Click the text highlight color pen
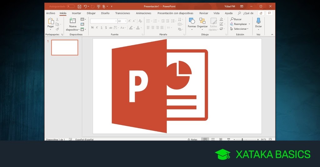This screenshot has height=167, width=320. tap(131, 28)
